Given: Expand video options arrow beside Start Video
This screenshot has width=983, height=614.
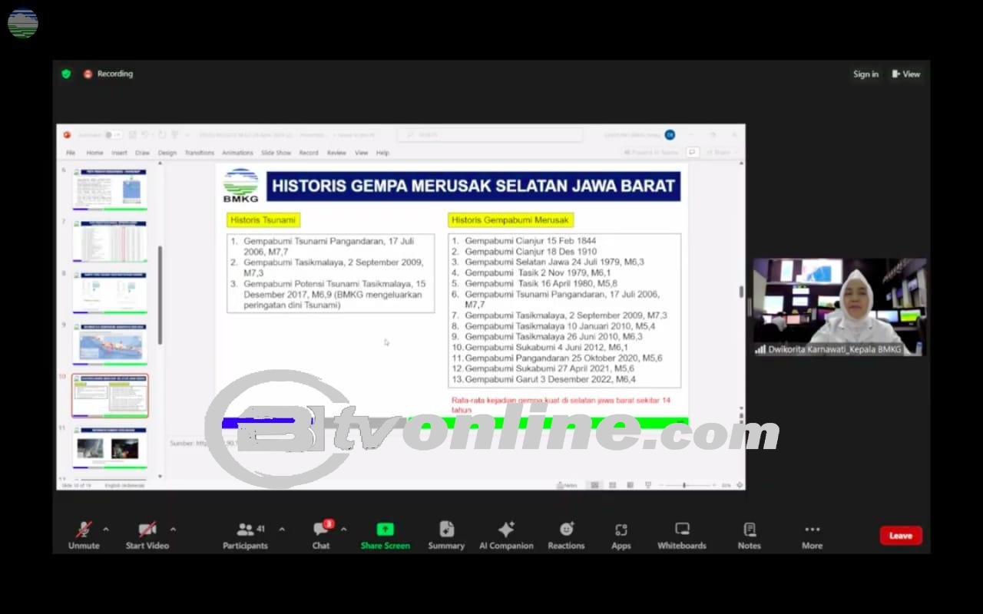Looking at the screenshot, I should [173, 529].
